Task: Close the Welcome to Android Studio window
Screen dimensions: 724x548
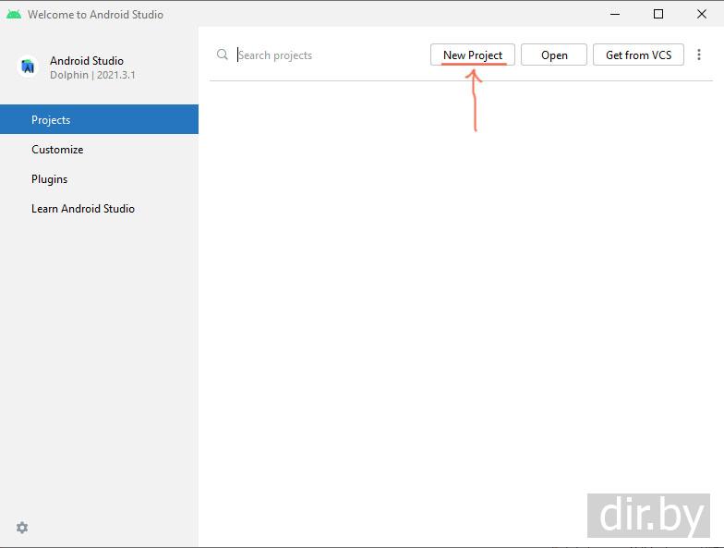Action: [x=702, y=15]
